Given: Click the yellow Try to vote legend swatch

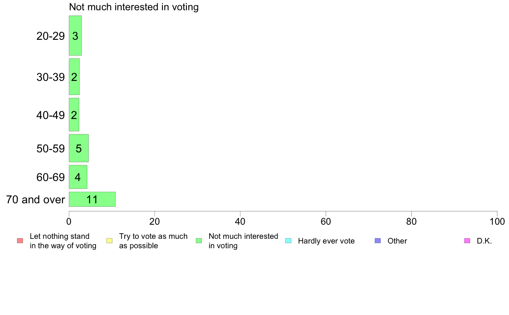Looking at the screenshot, I should point(109,241).
